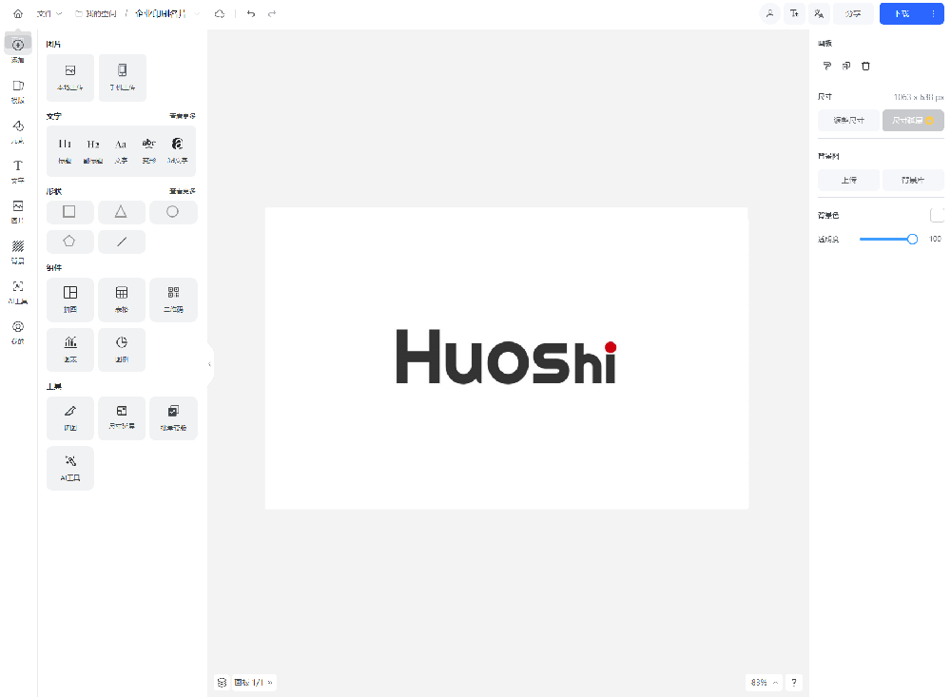This screenshot has width=951, height=697.
Task: Open the 83% zoom level dropdown
Action: (x=764, y=683)
